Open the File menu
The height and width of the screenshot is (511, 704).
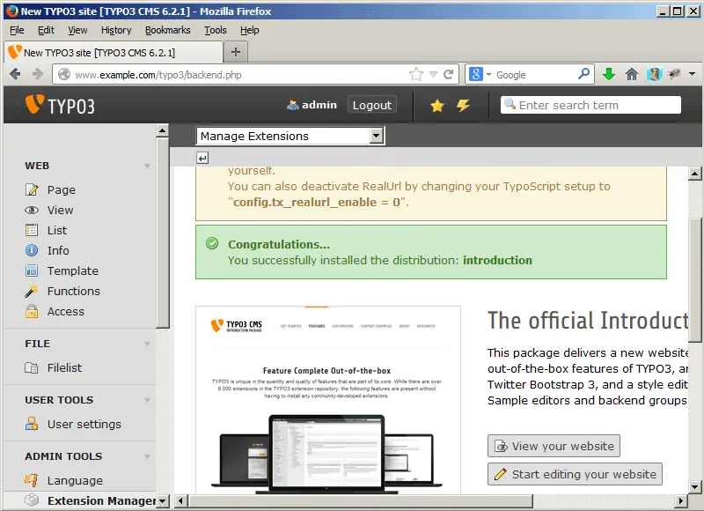click(17, 30)
